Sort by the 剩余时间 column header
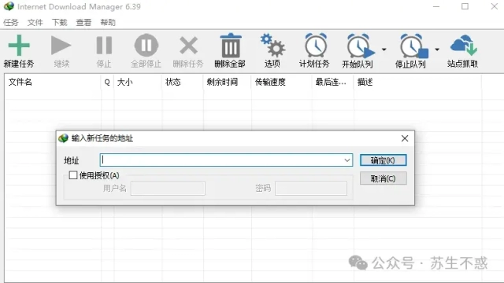504x283 pixels. click(x=228, y=82)
